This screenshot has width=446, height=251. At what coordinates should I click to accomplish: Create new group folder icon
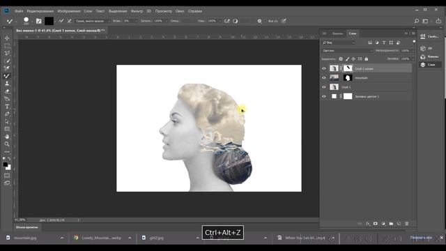(x=391, y=224)
